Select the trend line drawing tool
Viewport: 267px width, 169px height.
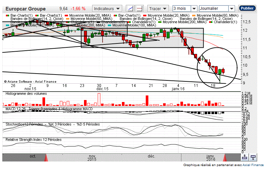pos(130,8)
